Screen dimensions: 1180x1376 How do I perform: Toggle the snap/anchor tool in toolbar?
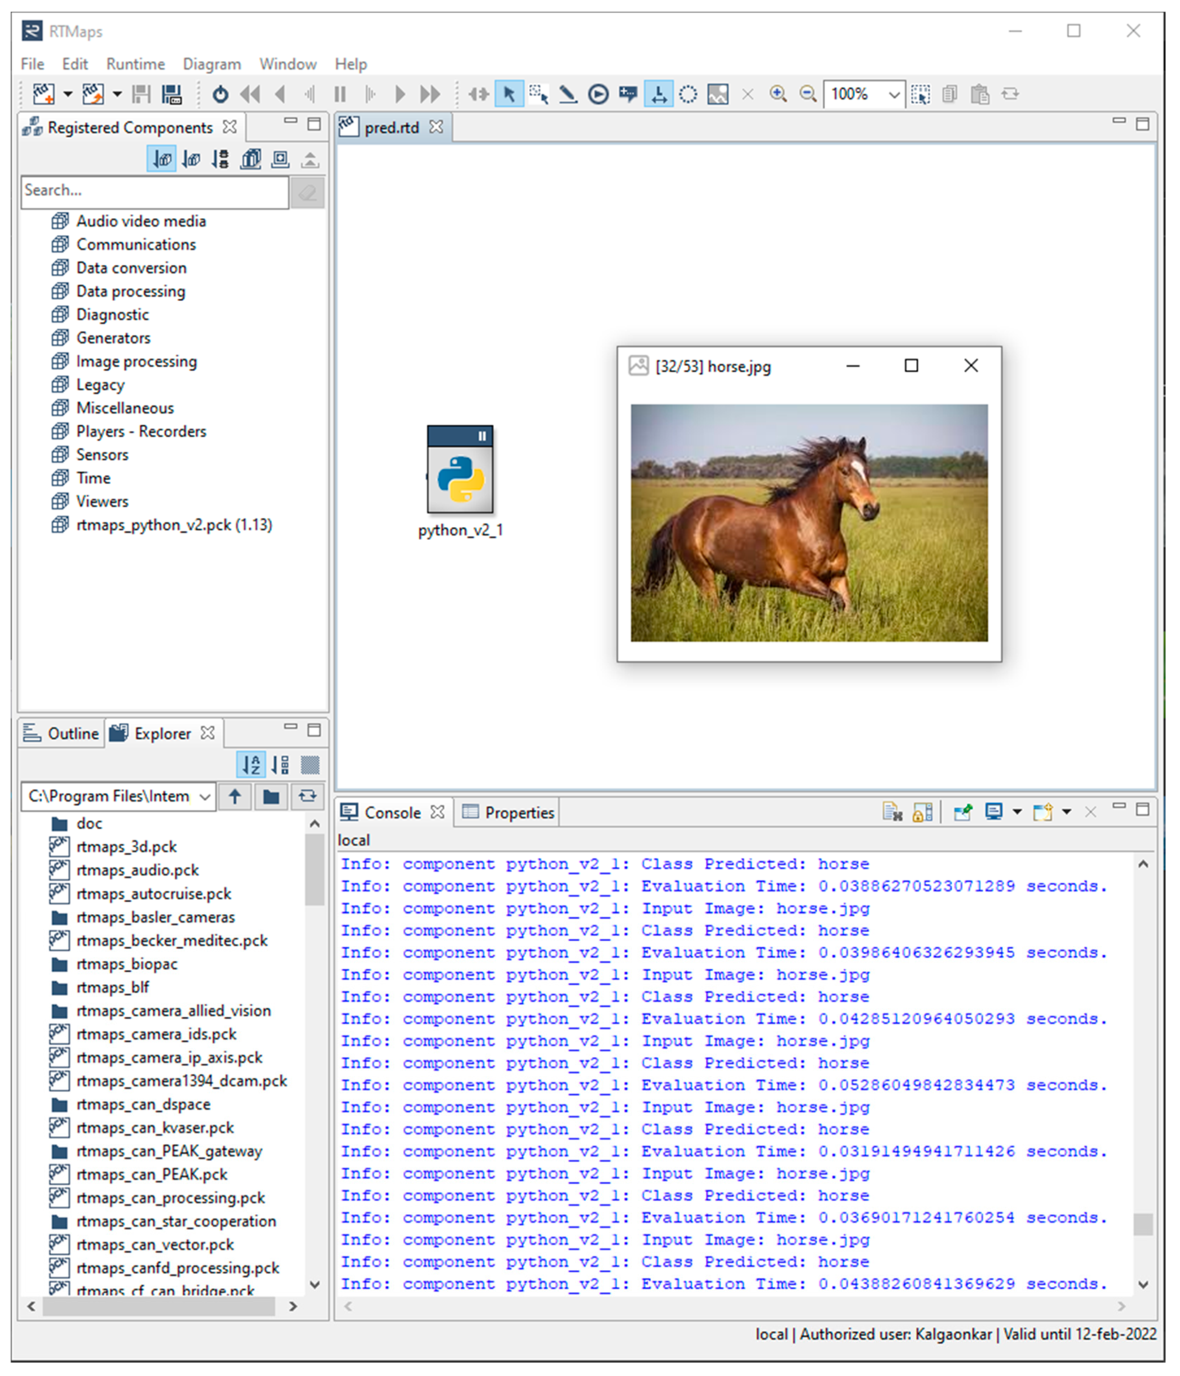point(659,94)
